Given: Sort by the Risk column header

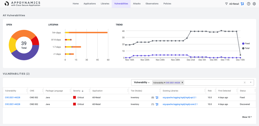Looking at the screenshot, I should coord(210,91).
